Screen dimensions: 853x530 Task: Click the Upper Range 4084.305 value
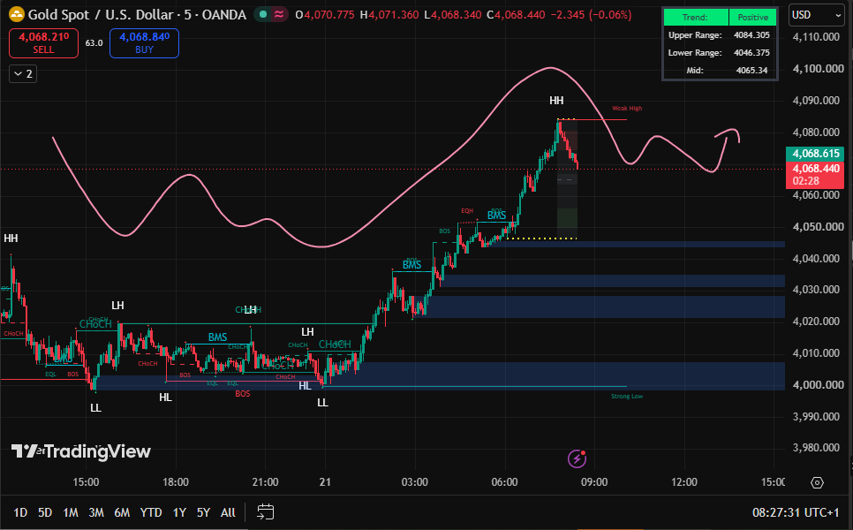coord(751,34)
